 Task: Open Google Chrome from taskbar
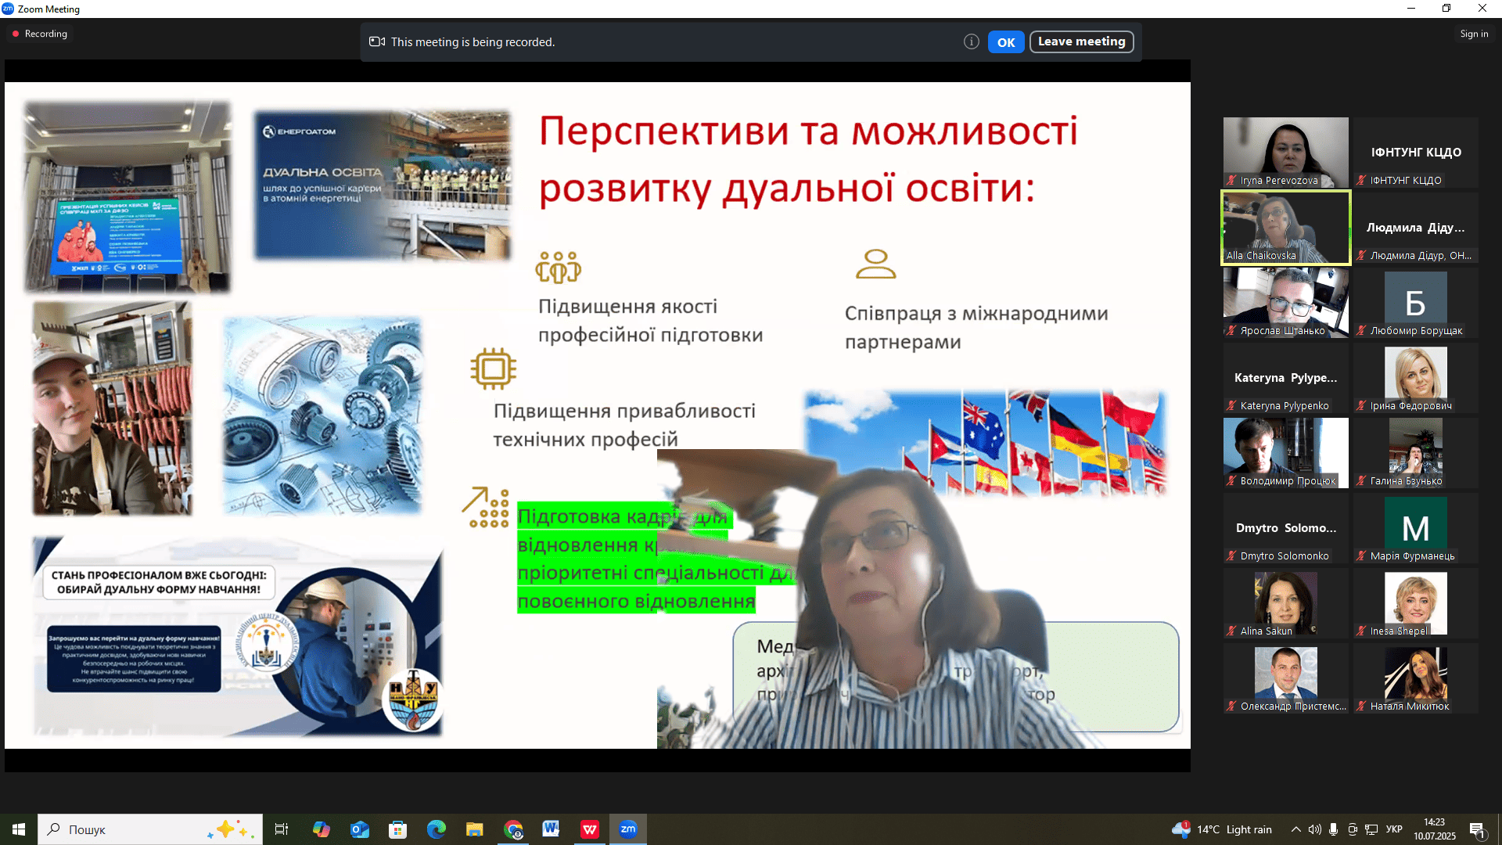513,829
